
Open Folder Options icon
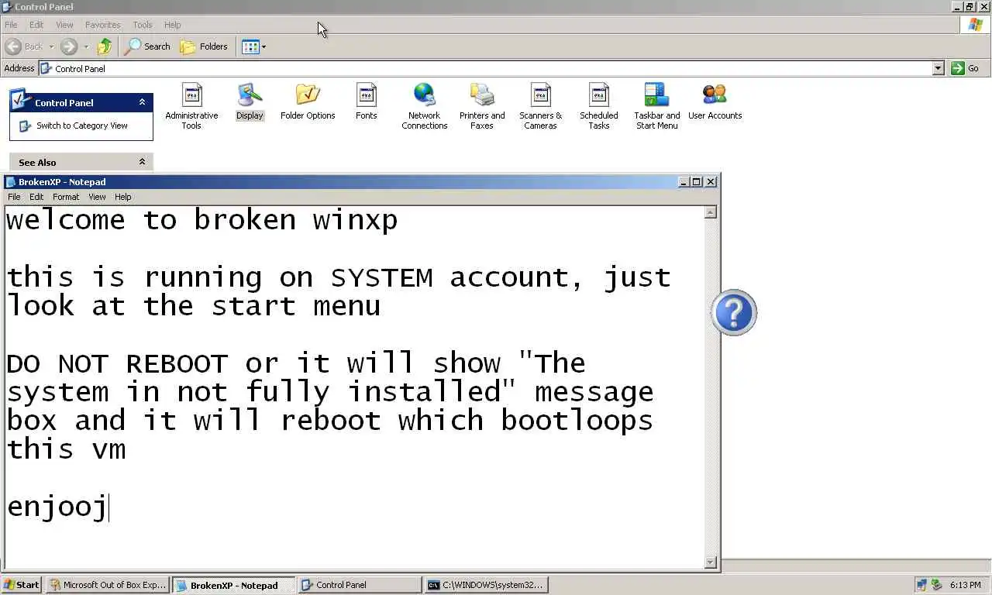point(308,101)
